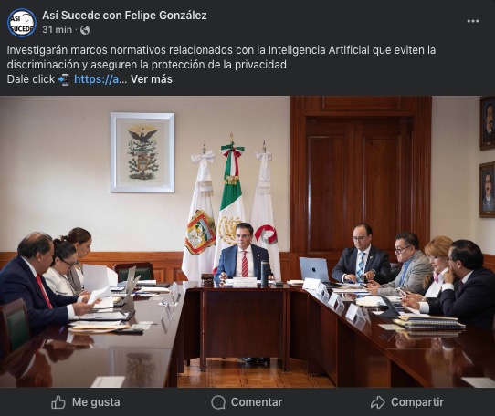Screen dimensions: 495x416
Task: Open page name Así Sucede con Felipe González
Action: (125, 16)
